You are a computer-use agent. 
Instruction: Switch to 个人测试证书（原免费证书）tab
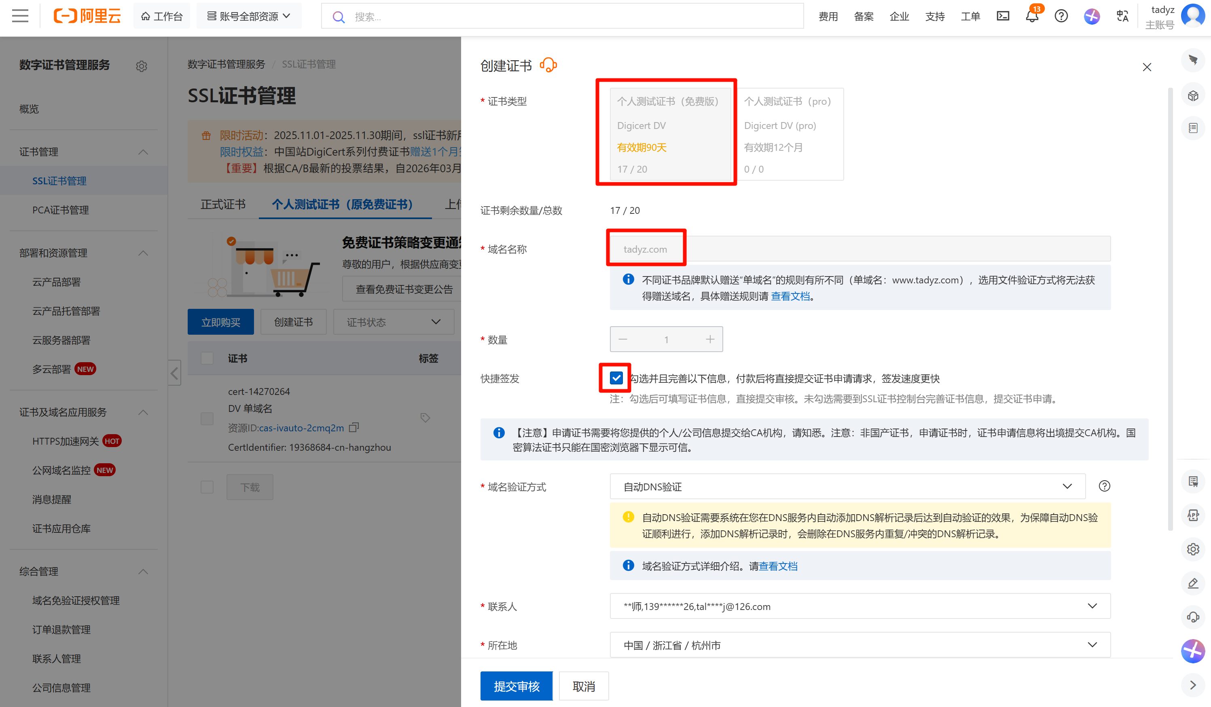click(x=345, y=204)
